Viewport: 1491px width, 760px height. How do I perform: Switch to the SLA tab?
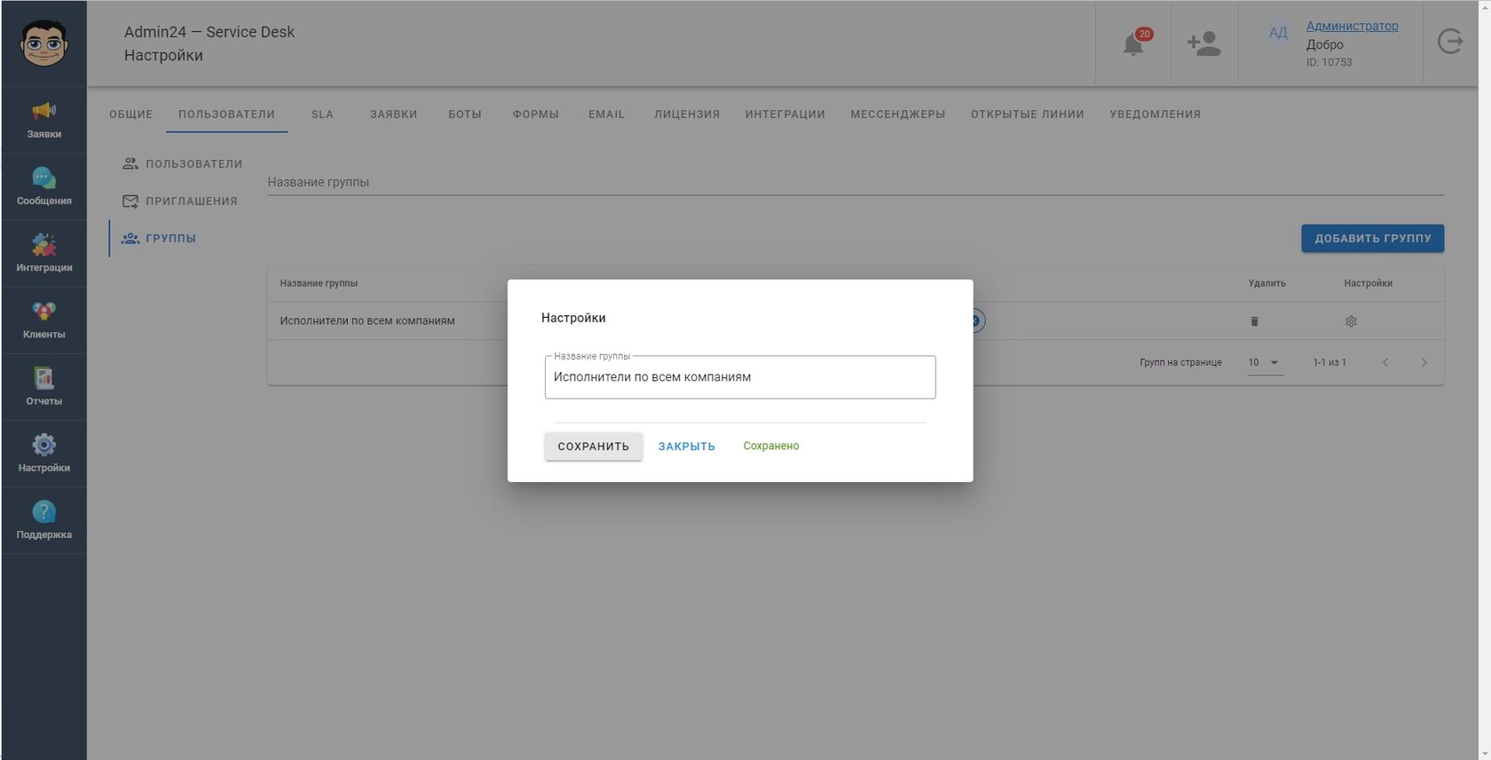322,115
